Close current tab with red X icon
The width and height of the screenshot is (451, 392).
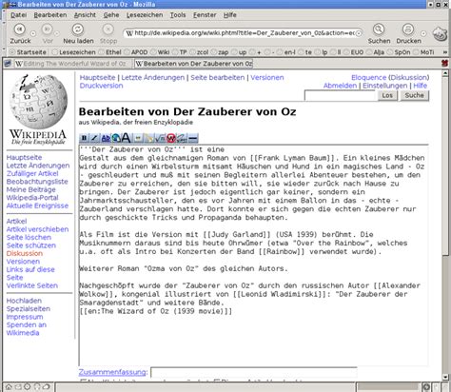click(444, 63)
